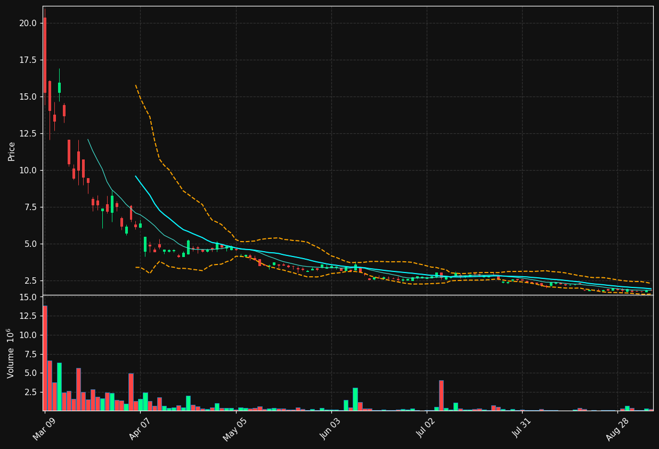Click the 'Price' axis title

[x=12, y=151]
